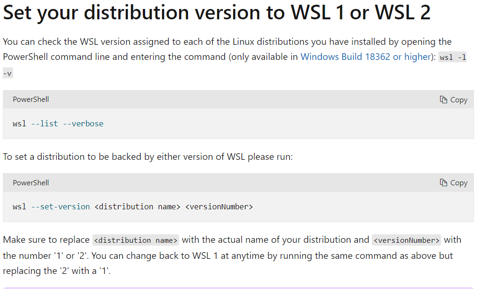Select the wsl --list --verbose code text

(58, 124)
